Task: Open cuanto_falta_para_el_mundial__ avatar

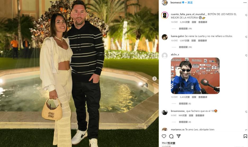Action: pos(165,15)
